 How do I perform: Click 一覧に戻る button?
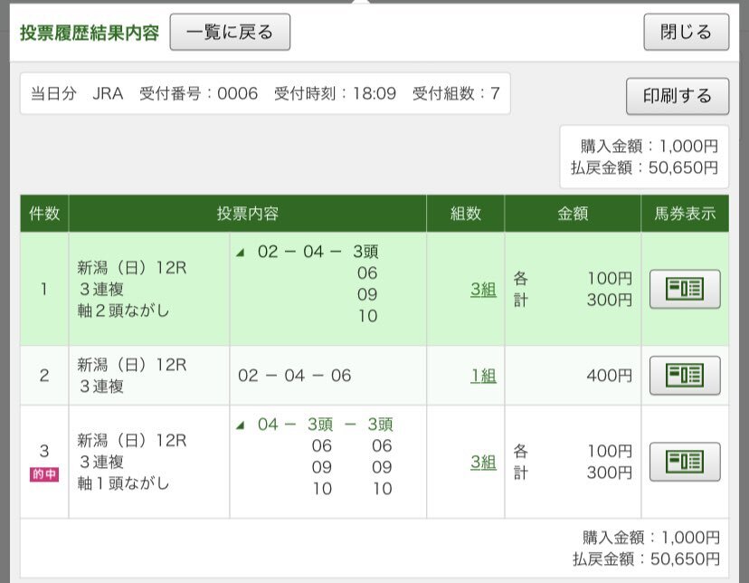pyautogui.click(x=230, y=32)
